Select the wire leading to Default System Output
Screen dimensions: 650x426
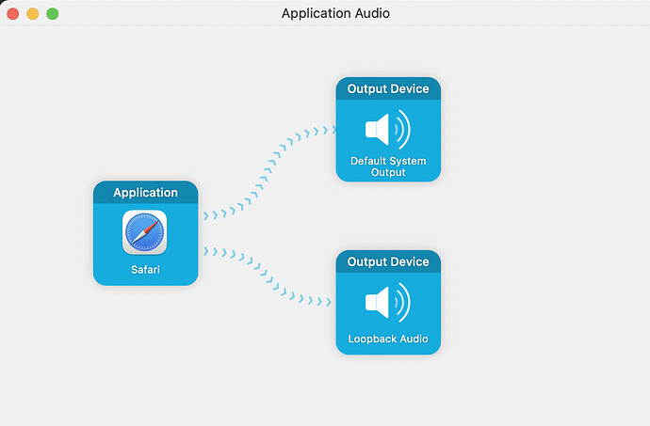tap(268, 169)
